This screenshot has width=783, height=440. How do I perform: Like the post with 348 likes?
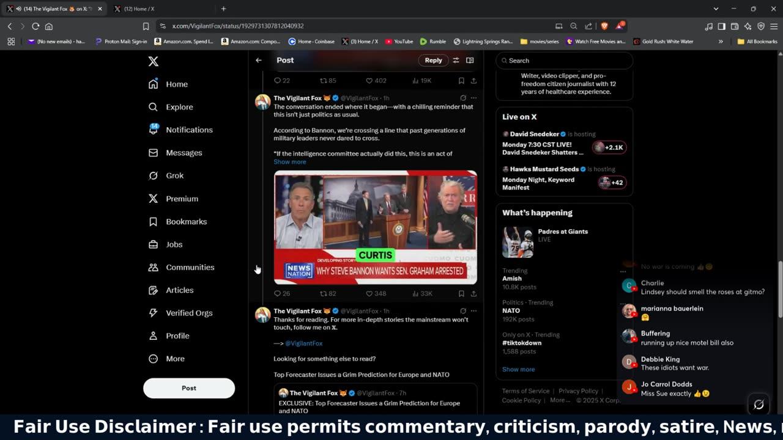[376, 294]
